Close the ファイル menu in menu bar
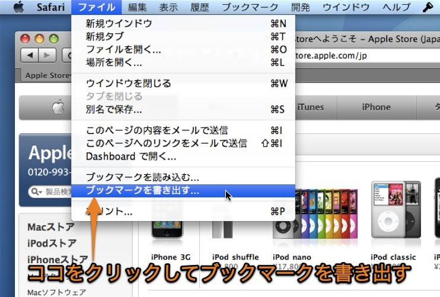The width and height of the screenshot is (440, 297). (97, 7)
